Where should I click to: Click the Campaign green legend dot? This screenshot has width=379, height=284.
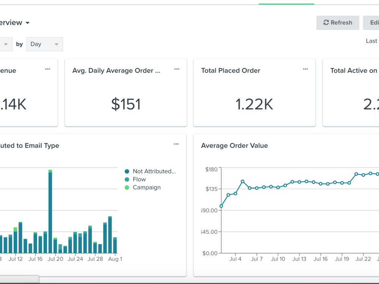click(127, 188)
